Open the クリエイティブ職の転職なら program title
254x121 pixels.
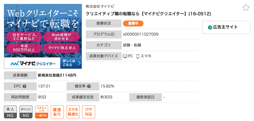[x=148, y=14]
